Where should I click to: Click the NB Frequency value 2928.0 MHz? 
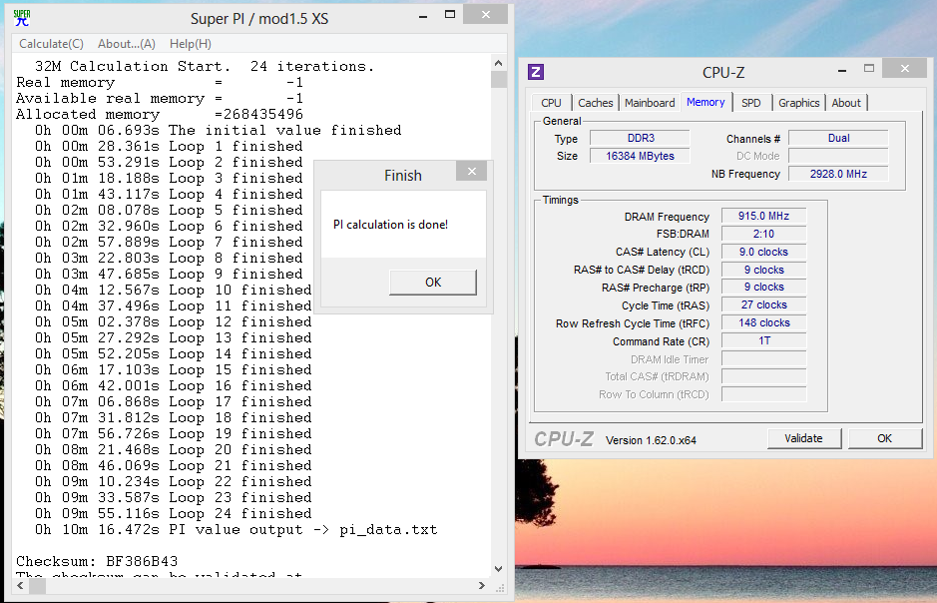click(x=838, y=174)
